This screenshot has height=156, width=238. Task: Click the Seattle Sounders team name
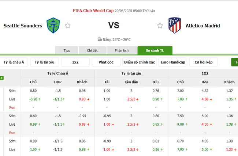tap(23, 26)
